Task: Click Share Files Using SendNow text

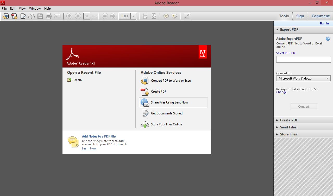Action: point(169,102)
